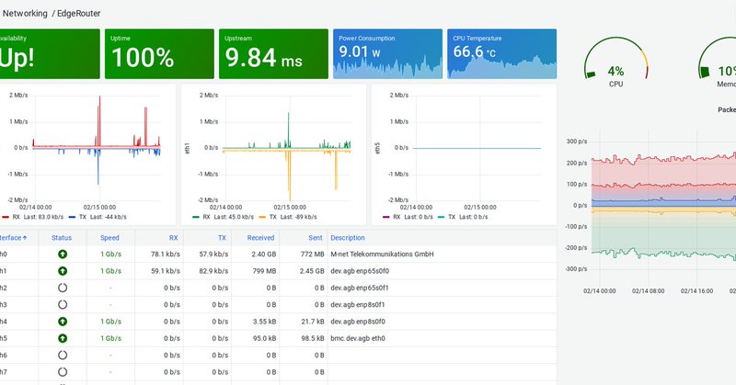Sort table by TX column header
The width and height of the screenshot is (736, 385).
pos(222,238)
